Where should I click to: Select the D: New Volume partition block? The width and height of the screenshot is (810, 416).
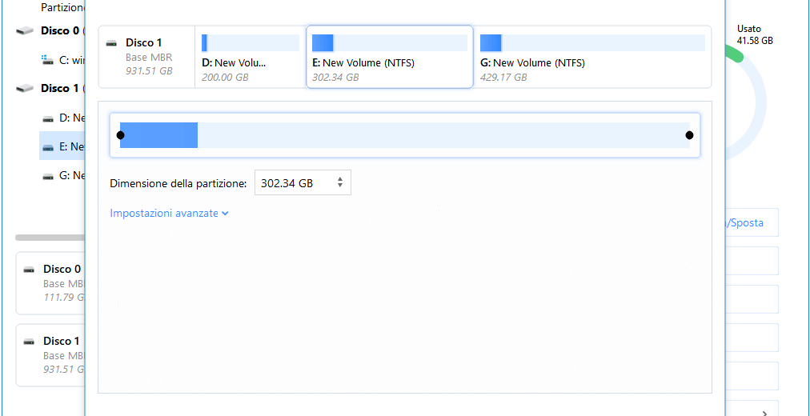coord(251,57)
